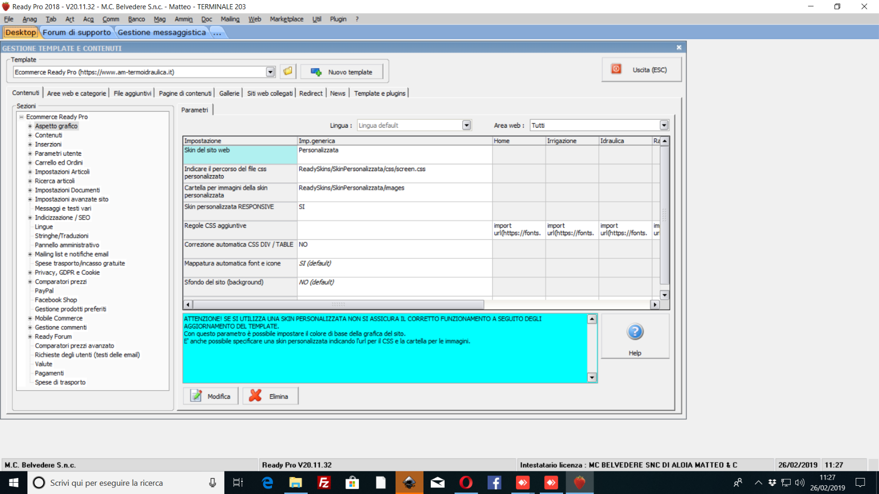This screenshot has width=879, height=494.
Task: Expand the Privacy, GDPR e Cookie node
Action: (30, 273)
